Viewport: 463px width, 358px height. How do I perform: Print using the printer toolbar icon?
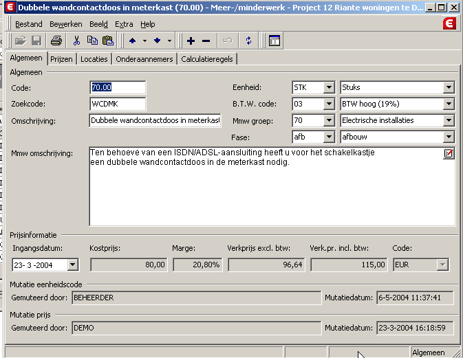(56, 41)
